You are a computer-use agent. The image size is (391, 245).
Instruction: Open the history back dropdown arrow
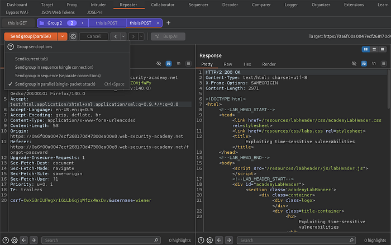point(124,36)
